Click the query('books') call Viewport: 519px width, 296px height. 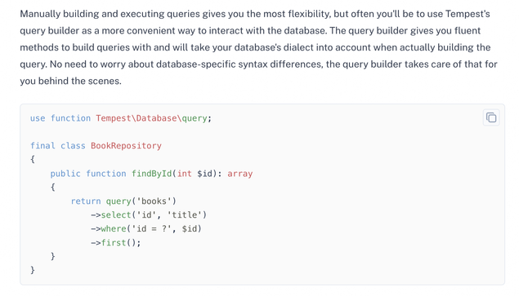pos(141,201)
